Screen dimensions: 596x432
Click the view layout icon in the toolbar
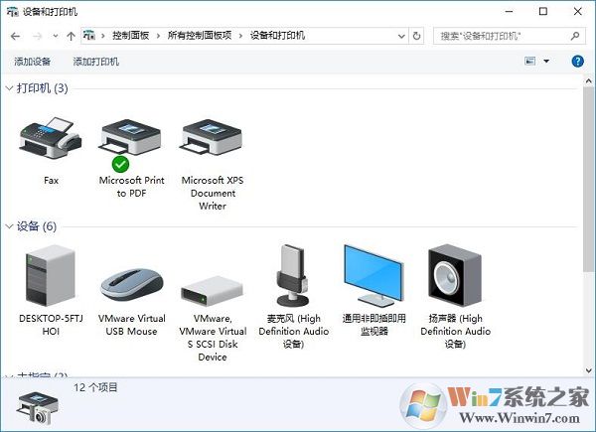pos(529,61)
